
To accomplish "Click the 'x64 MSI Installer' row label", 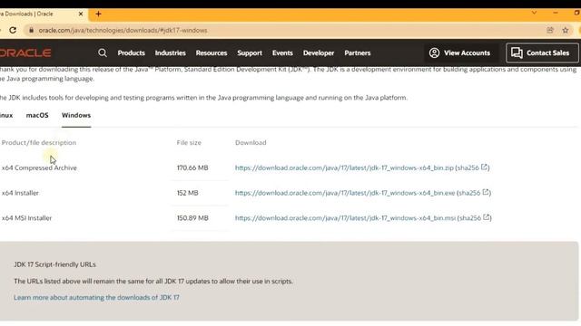I will pos(26,218).
